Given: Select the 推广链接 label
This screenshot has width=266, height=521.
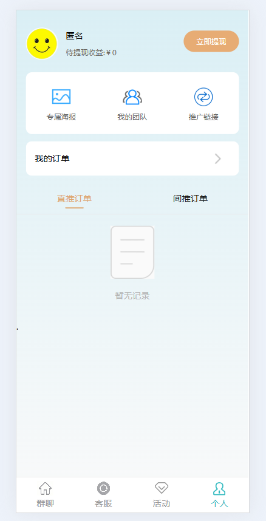Looking at the screenshot, I should click(203, 117).
